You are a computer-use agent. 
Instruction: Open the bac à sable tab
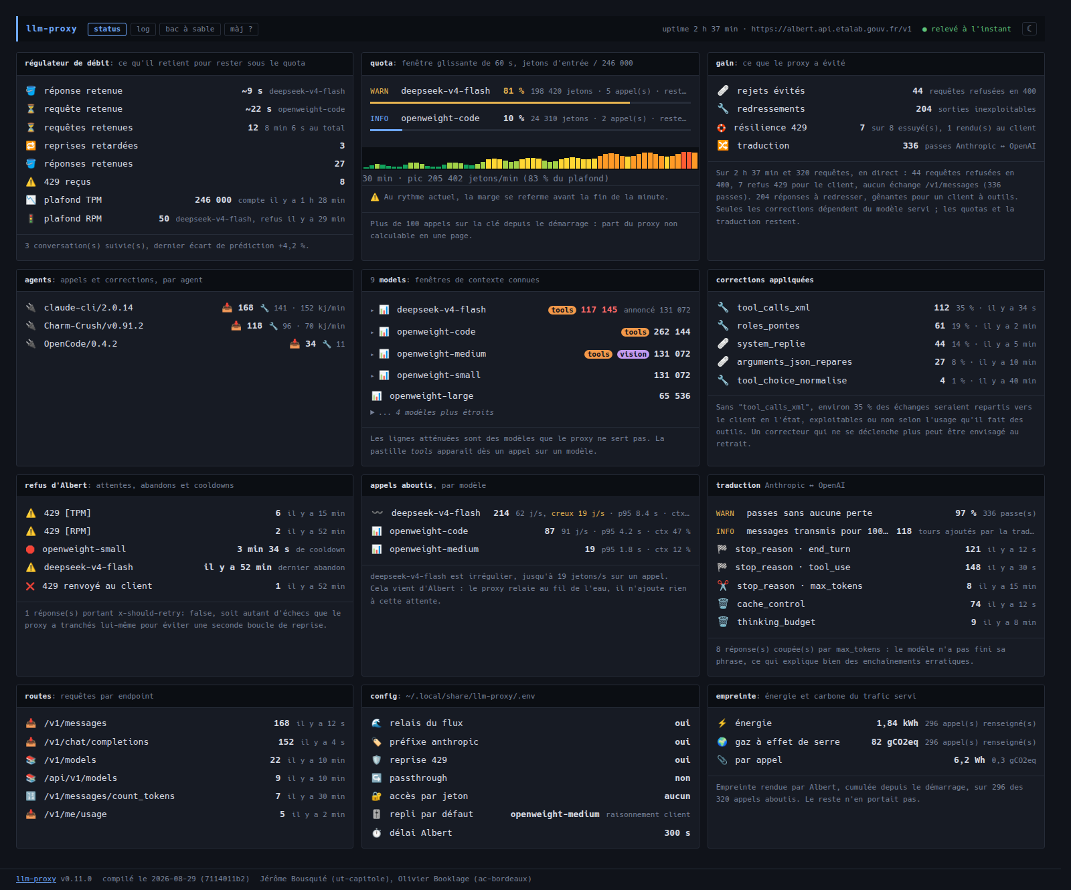tap(189, 29)
